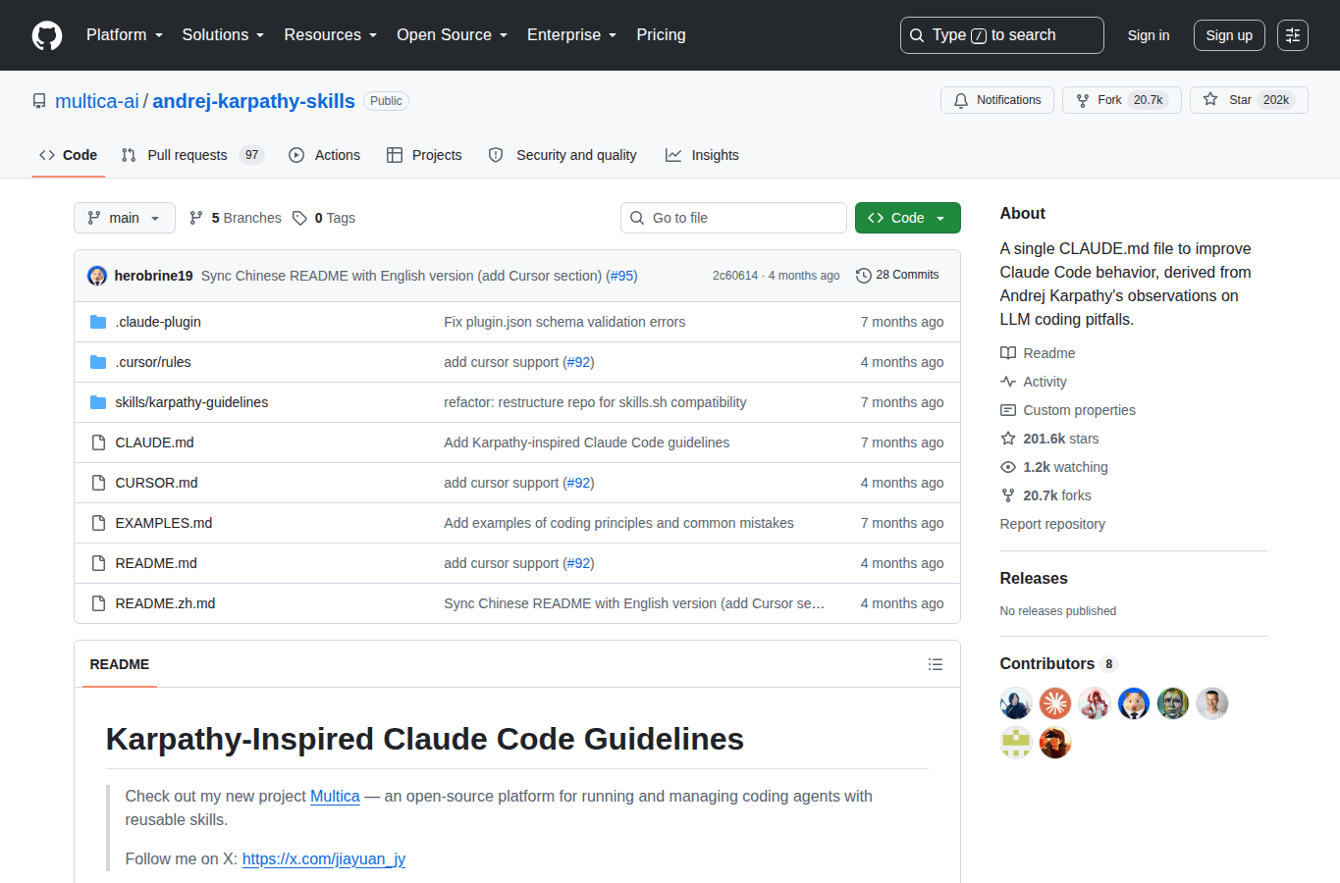
Task: Fork the repository
Action: tap(1122, 100)
